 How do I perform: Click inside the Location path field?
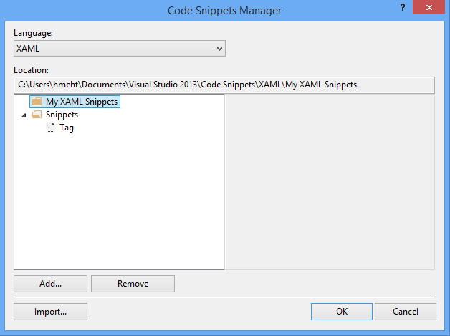click(x=224, y=85)
